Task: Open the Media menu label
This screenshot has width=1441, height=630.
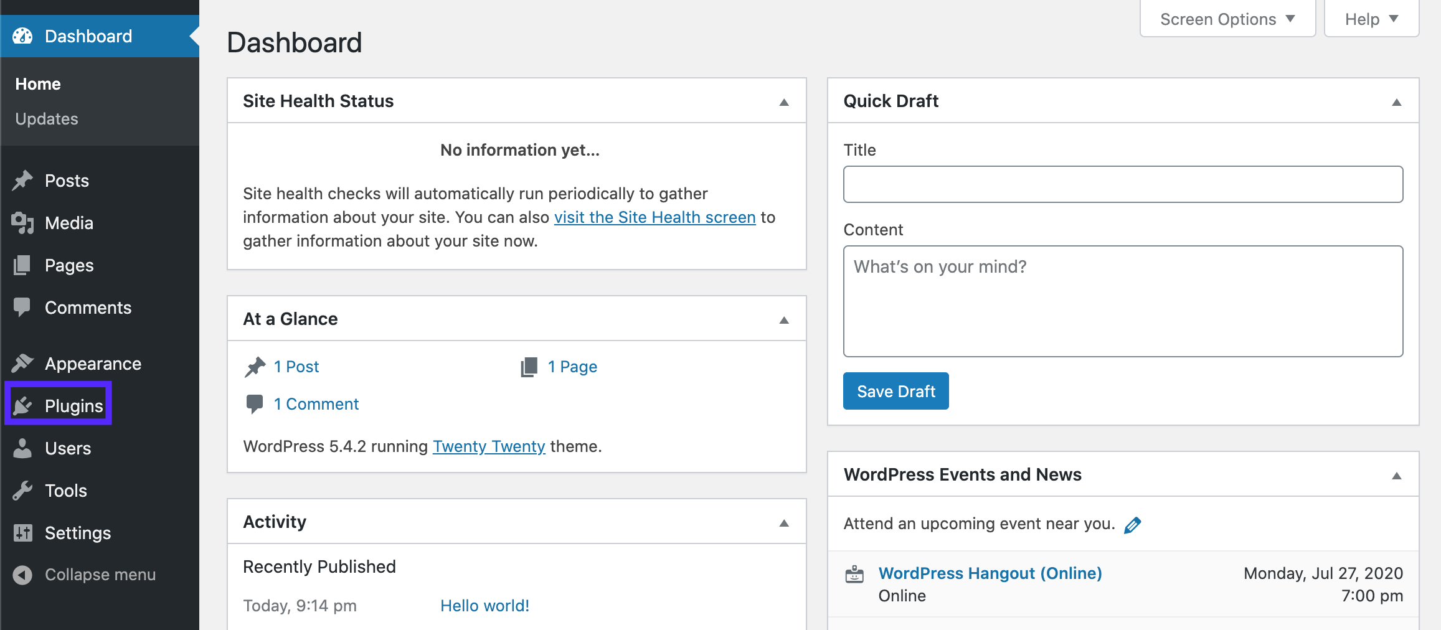Action: tap(69, 223)
